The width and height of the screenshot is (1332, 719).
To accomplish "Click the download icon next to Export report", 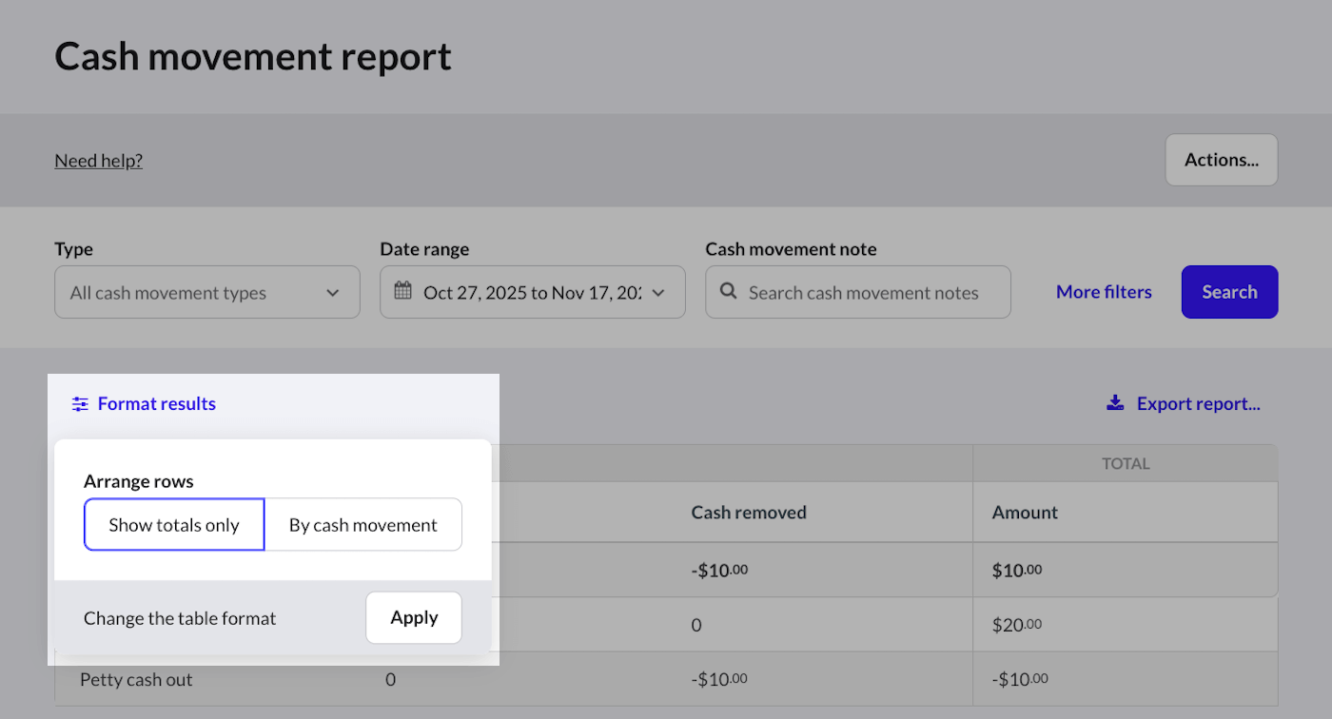I will [1114, 402].
